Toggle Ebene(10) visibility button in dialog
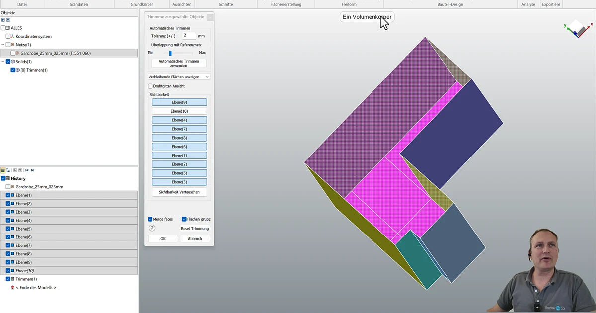596x313 pixels. [179, 111]
